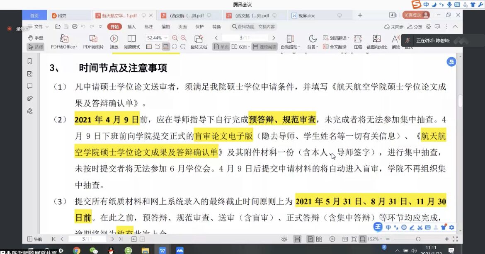Click the 分享 share button
The image size is (485, 254).
point(415,27)
